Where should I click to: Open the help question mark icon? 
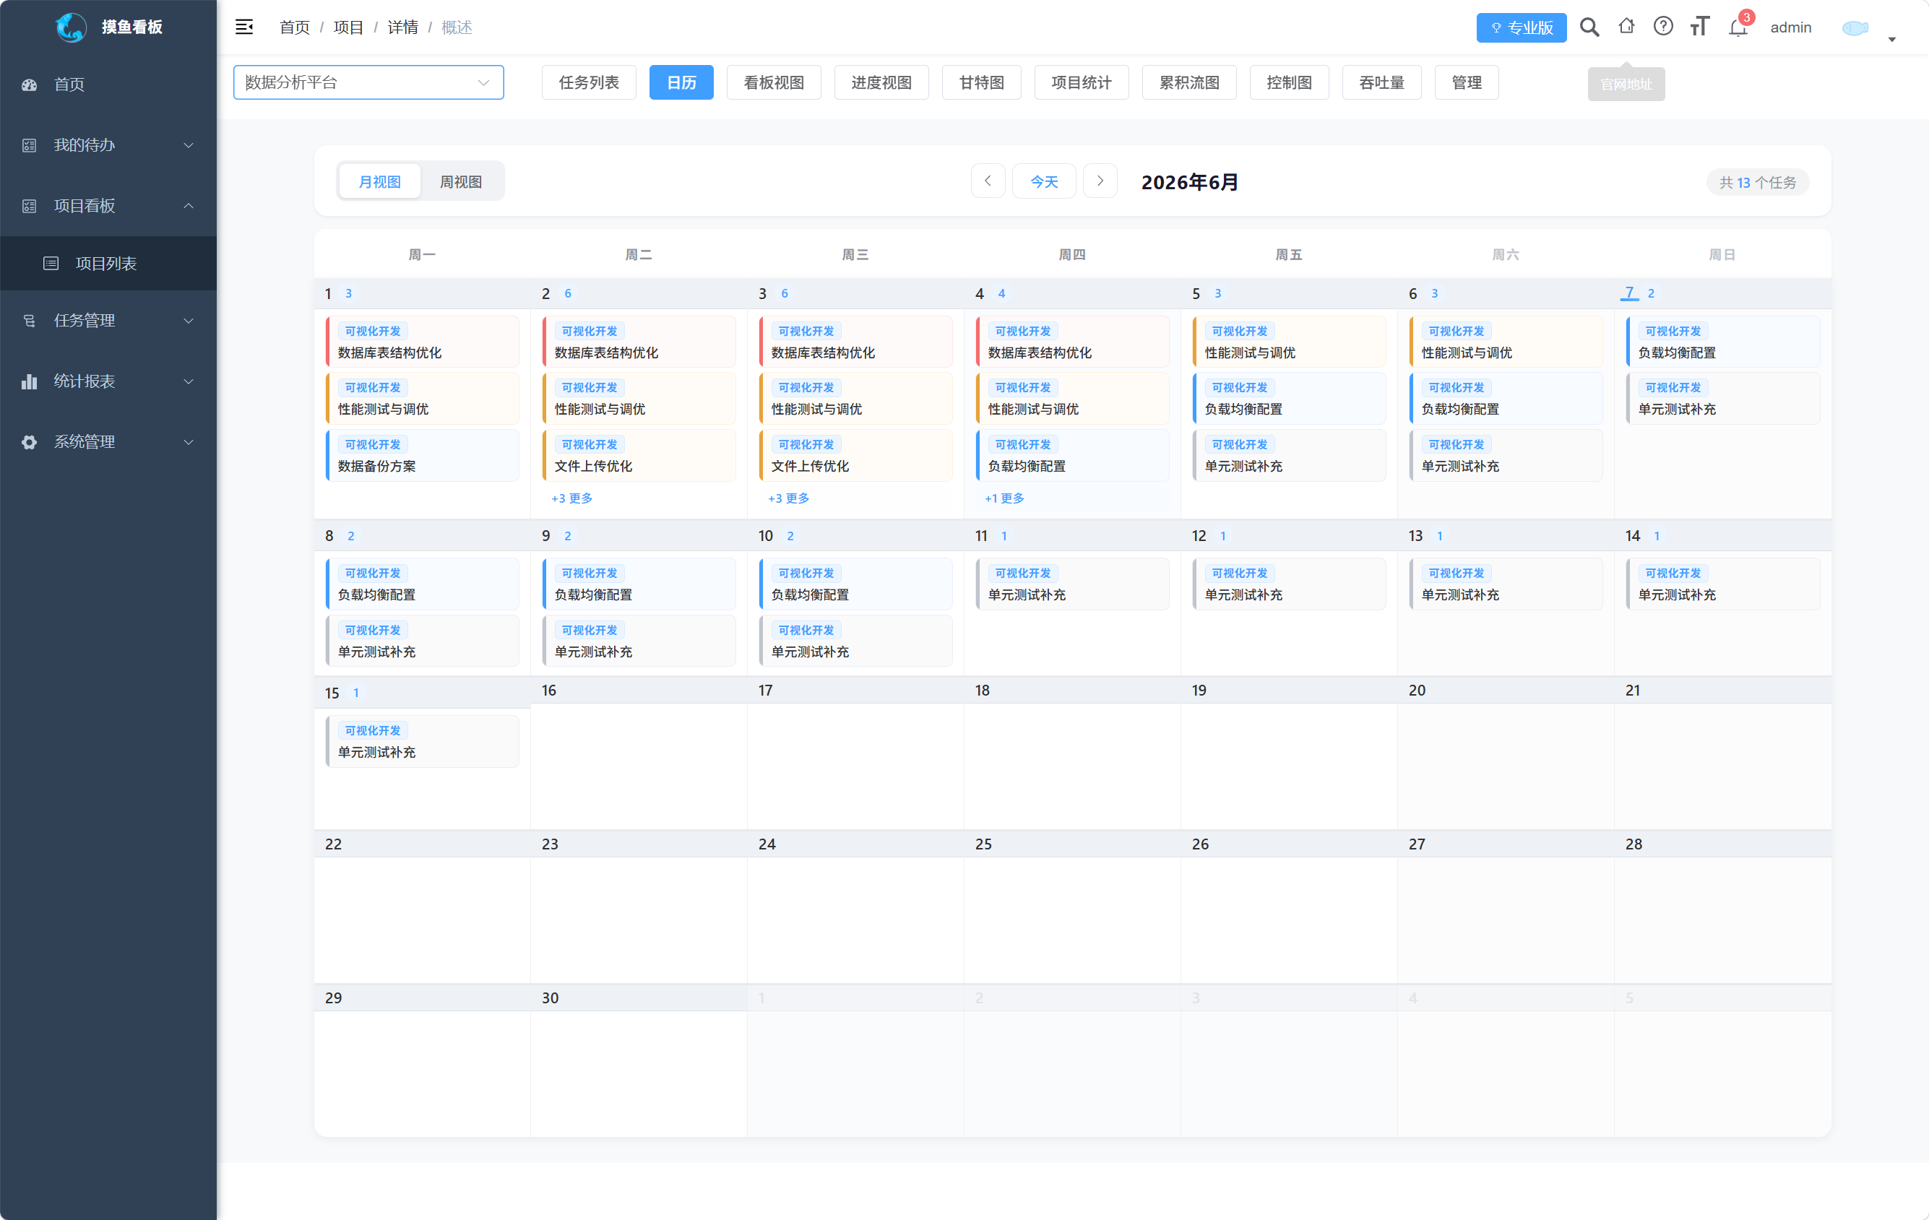tap(1663, 27)
